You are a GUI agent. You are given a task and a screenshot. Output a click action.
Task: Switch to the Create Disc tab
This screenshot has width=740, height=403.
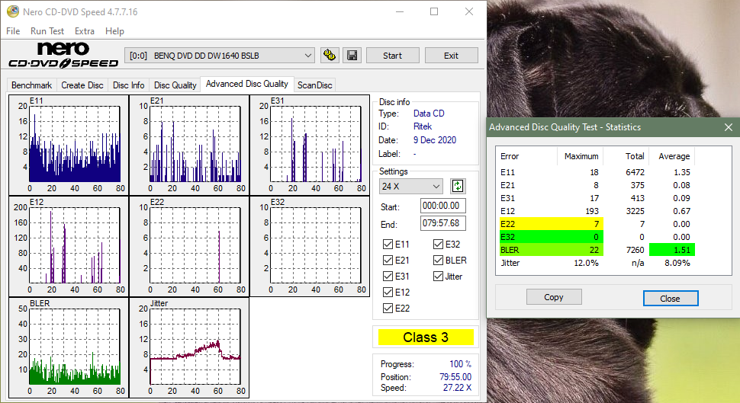(82, 85)
